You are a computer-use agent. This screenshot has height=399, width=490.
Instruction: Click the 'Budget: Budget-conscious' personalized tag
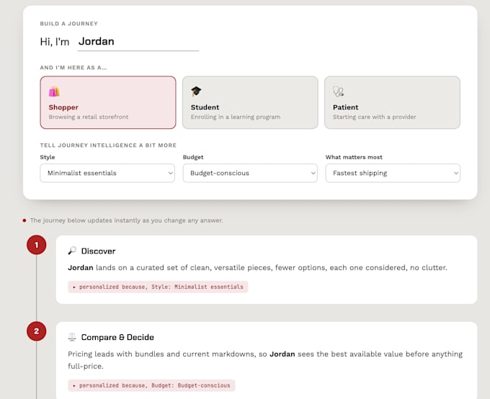point(151,385)
